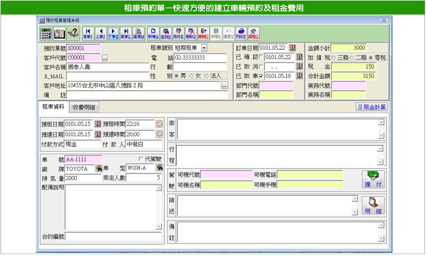Viewport: 426px width, 256px height.
Task: Click the 應付 button
Action: click(372, 179)
